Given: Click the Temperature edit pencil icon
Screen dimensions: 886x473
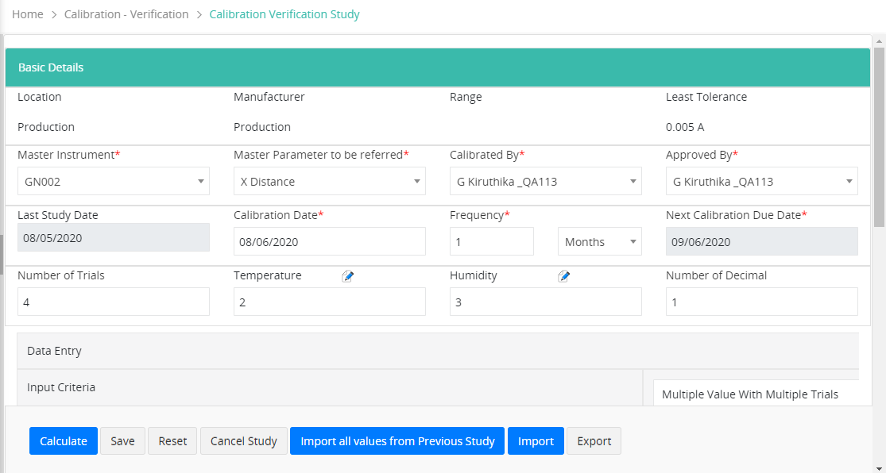Looking at the screenshot, I should pyautogui.click(x=347, y=276).
